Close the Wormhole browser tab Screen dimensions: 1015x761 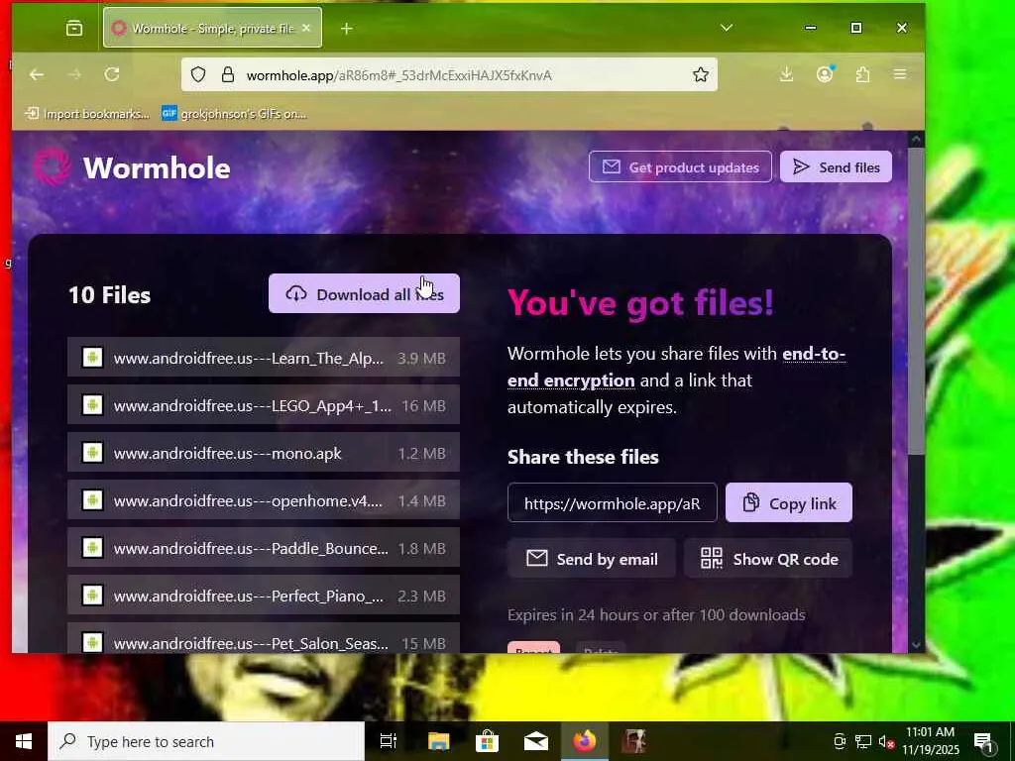306,28
